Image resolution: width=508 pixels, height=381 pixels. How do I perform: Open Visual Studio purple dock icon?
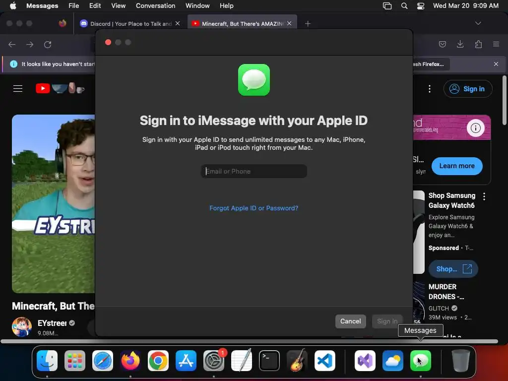click(365, 361)
